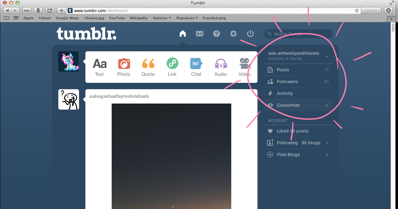Open the inbox envelope icon
398x209 pixels.
[199, 33]
